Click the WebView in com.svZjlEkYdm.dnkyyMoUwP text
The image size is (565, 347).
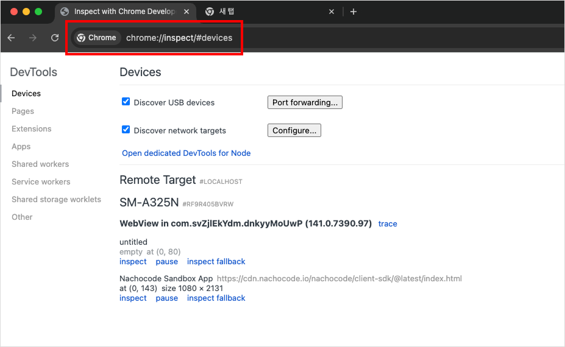pos(211,223)
